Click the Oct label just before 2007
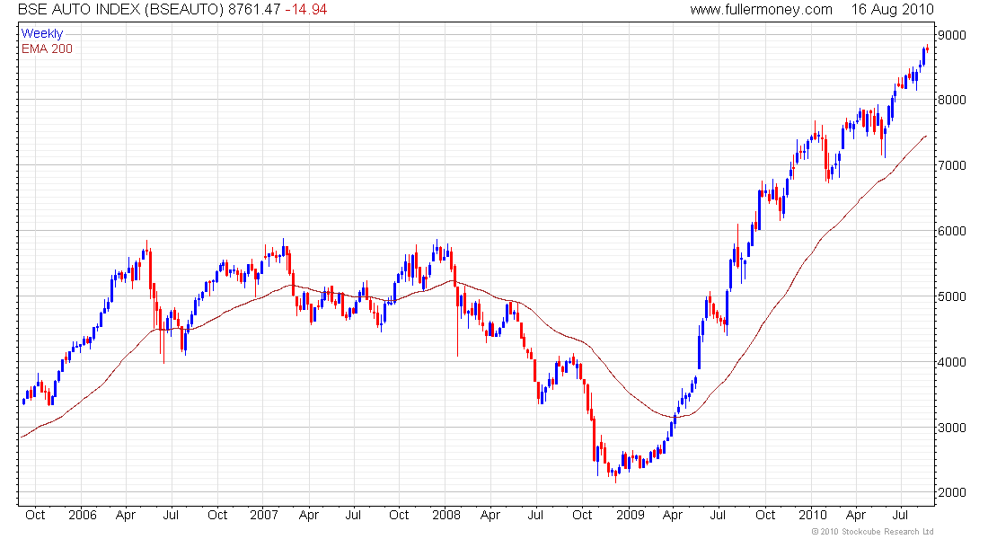This screenshot has width=988, height=539. coord(217,515)
